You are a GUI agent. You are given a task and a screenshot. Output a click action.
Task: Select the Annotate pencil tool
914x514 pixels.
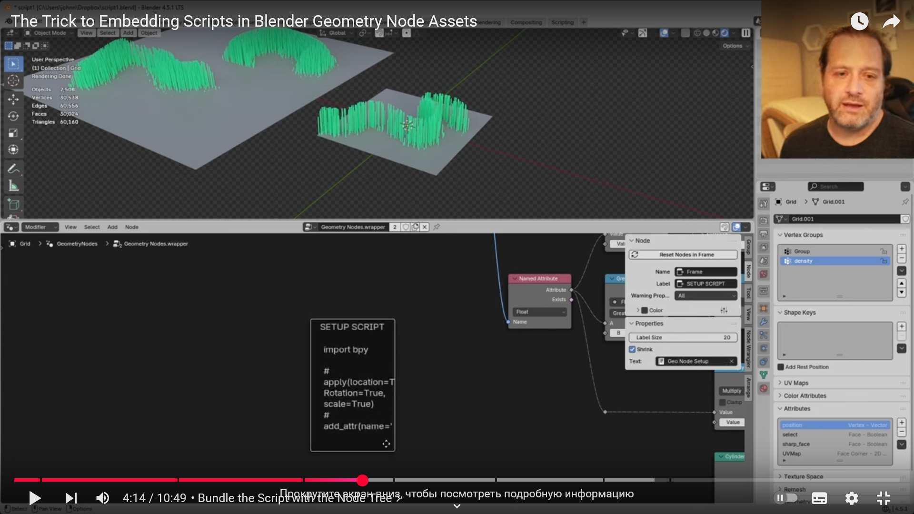13,168
